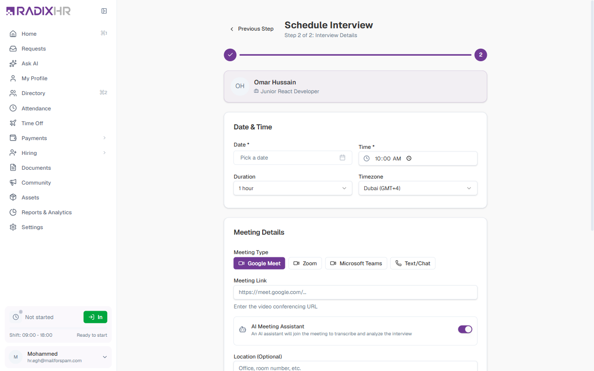Disable the AI Meeting Assistant switch
This screenshot has width=594, height=371.
click(x=465, y=329)
